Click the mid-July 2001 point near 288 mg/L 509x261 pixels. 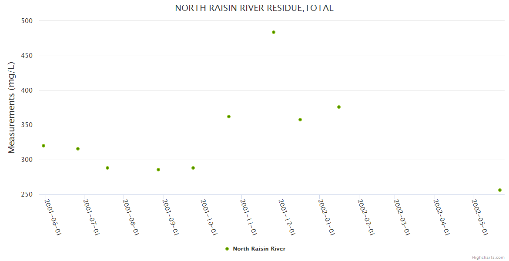[x=107, y=168]
